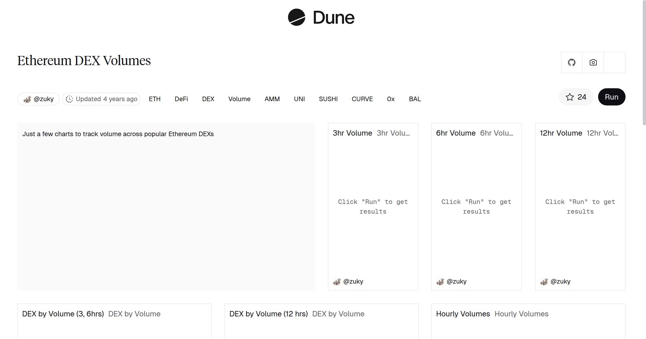Click the UNI tag
Screen dimensions: 646x339
[x=299, y=99]
